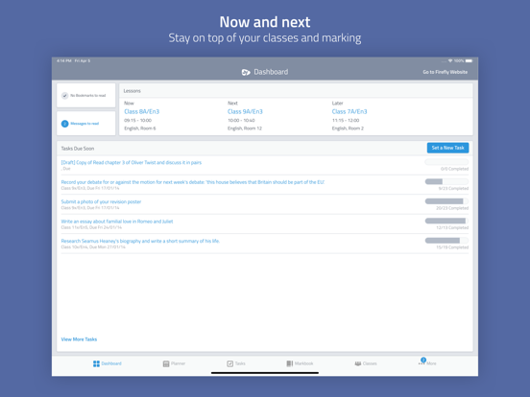
Task: Open the Seamus Heaney biography task
Action: tap(140, 241)
